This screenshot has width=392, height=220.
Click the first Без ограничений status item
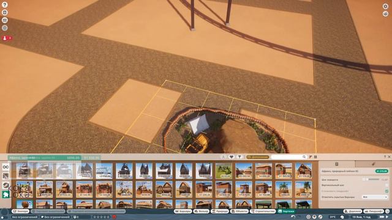click(x=24, y=217)
